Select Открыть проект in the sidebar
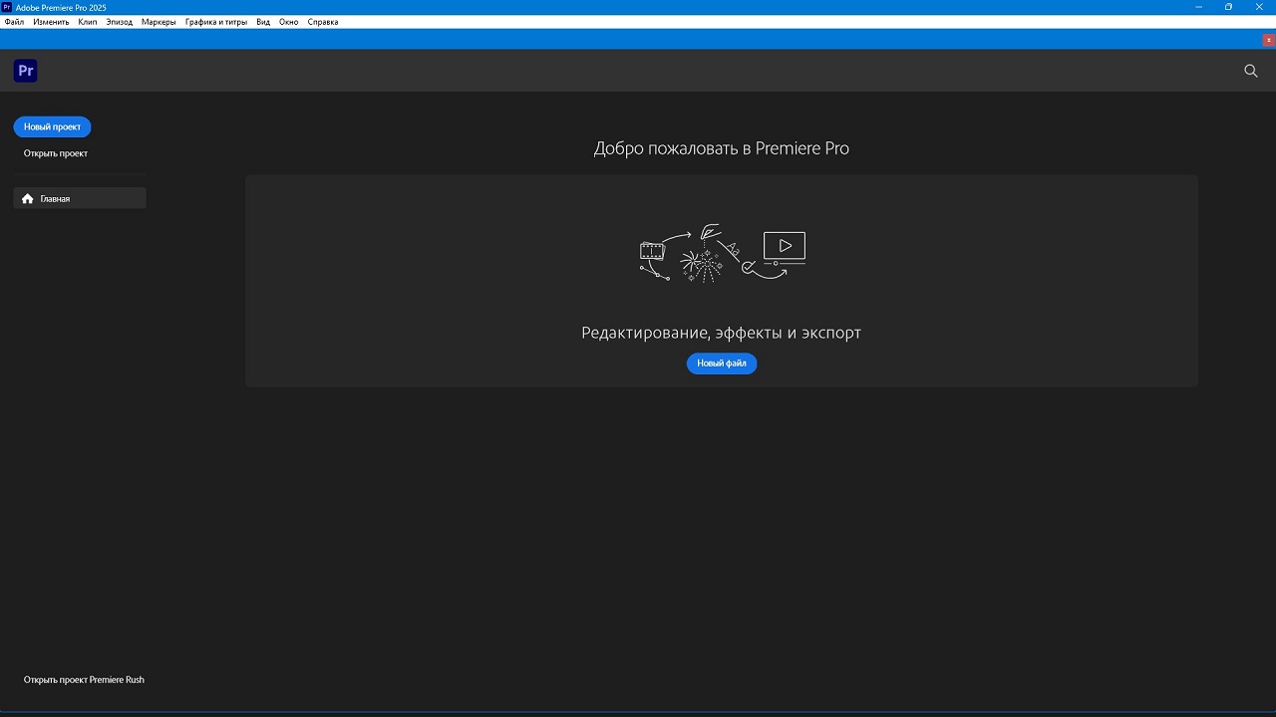The image size is (1276, 717). (x=56, y=153)
